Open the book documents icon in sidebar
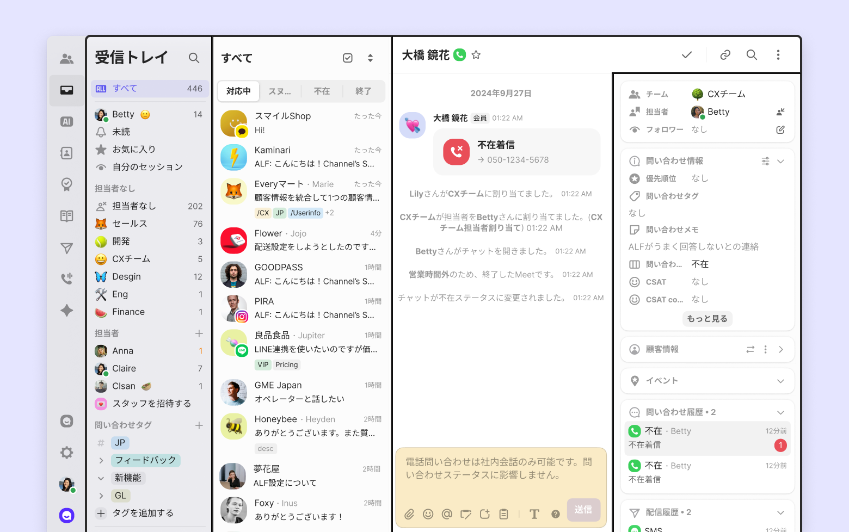The image size is (849, 532). point(67,216)
